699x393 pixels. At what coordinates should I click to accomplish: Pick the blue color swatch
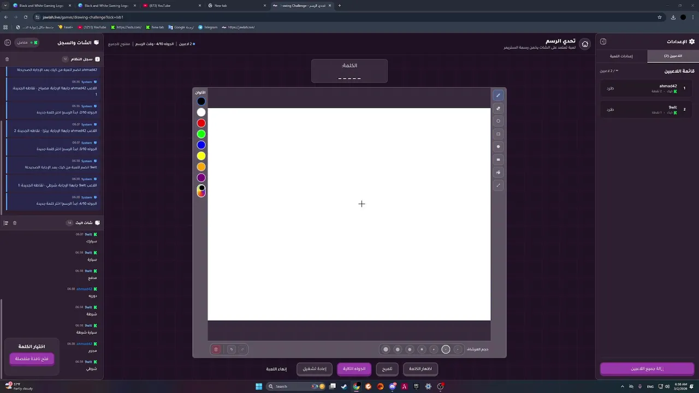click(201, 145)
